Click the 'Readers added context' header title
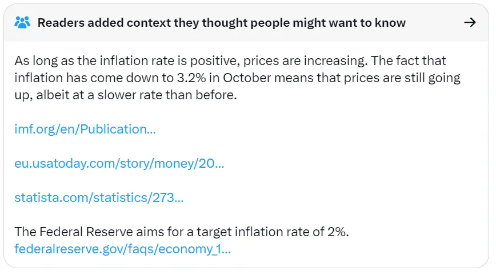This screenshot has height=275, width=496. click(221, 23)
